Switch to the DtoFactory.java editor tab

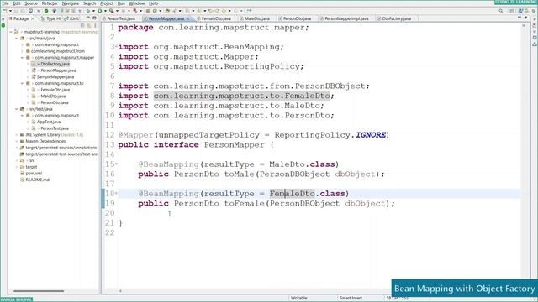(x=396, y=18)
